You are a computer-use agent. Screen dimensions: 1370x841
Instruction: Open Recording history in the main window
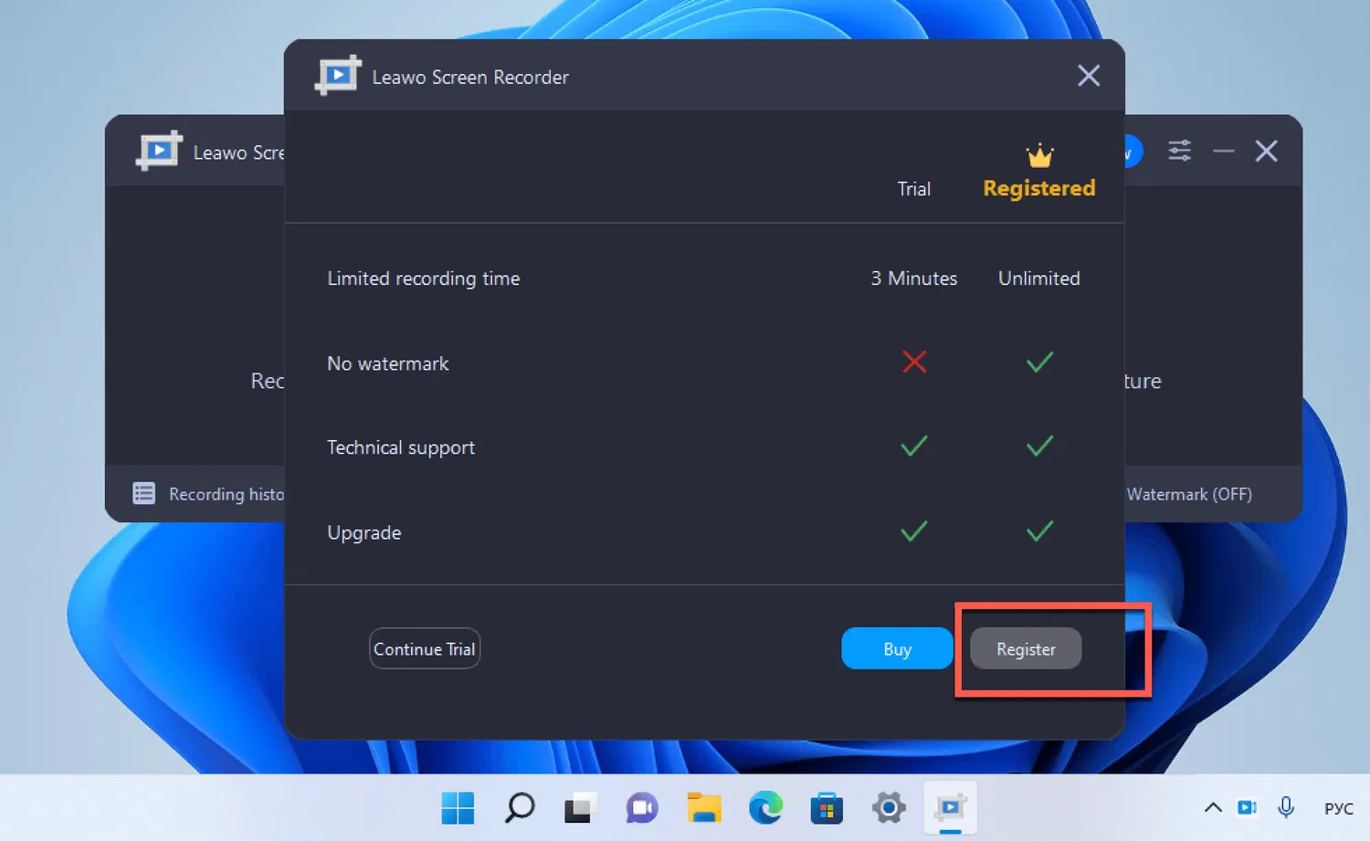pyautogui.click(x=227, y=494)
